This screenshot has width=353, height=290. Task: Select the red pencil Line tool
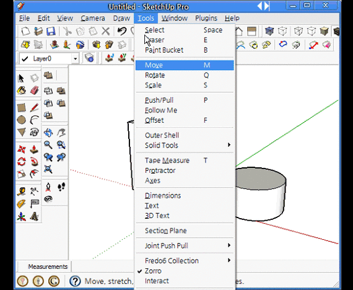(35, 108)
